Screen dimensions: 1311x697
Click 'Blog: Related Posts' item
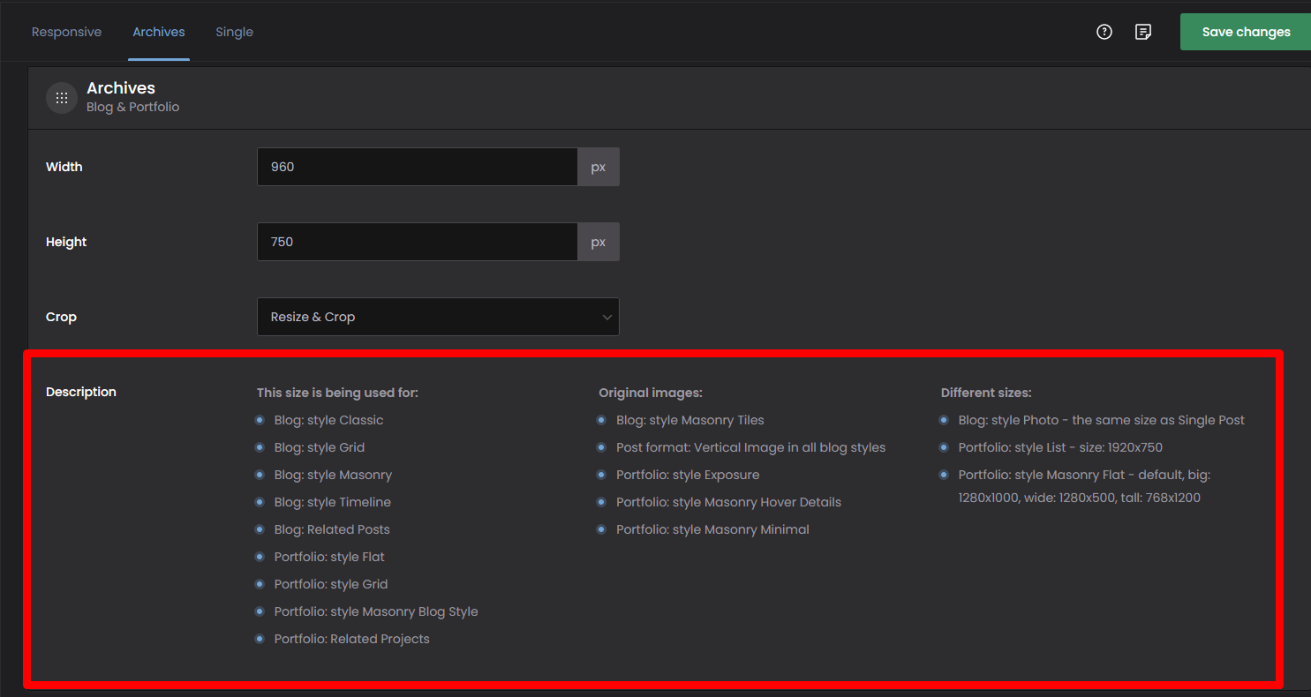point(332,529)
